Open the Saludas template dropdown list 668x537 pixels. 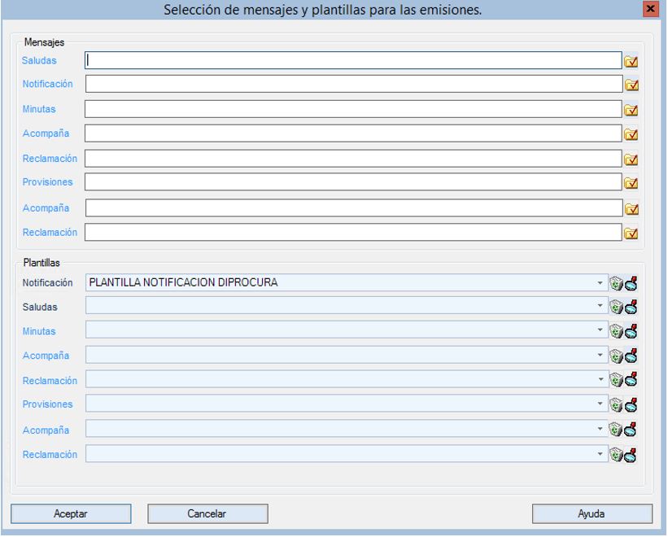pos(601,307)
